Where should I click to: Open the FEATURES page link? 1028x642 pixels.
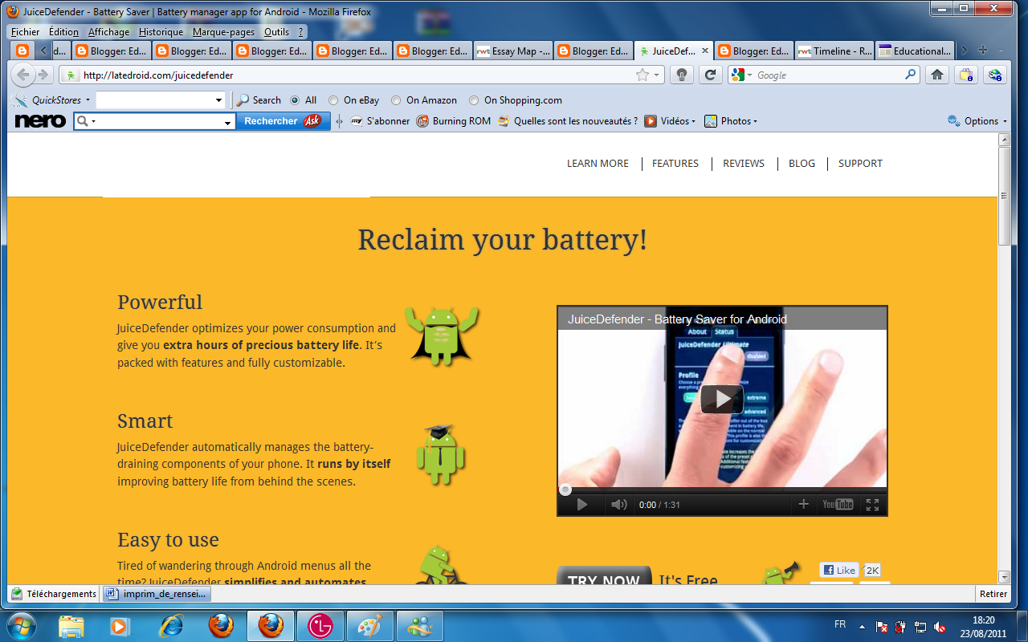pos(675,163)
